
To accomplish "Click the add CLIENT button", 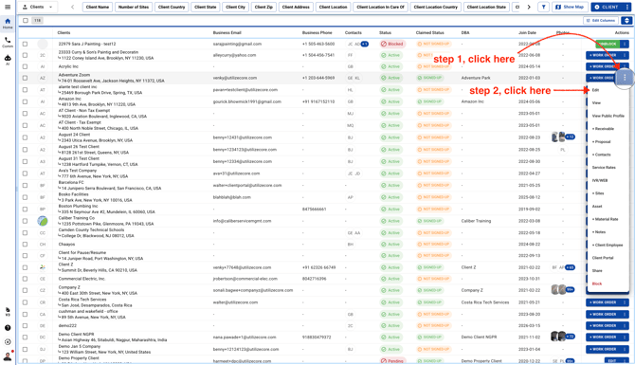I will tap(607, 7).
